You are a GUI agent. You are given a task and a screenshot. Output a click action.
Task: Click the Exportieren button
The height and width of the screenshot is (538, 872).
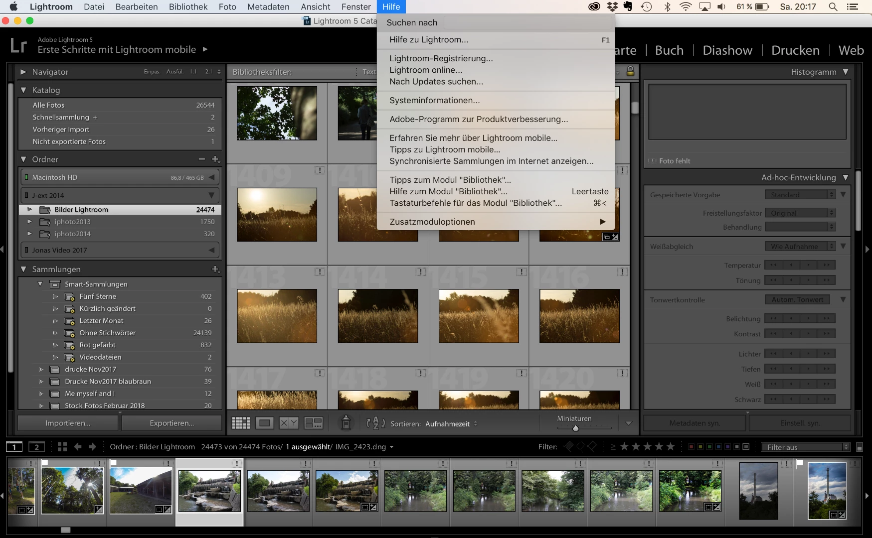point(172,423)
